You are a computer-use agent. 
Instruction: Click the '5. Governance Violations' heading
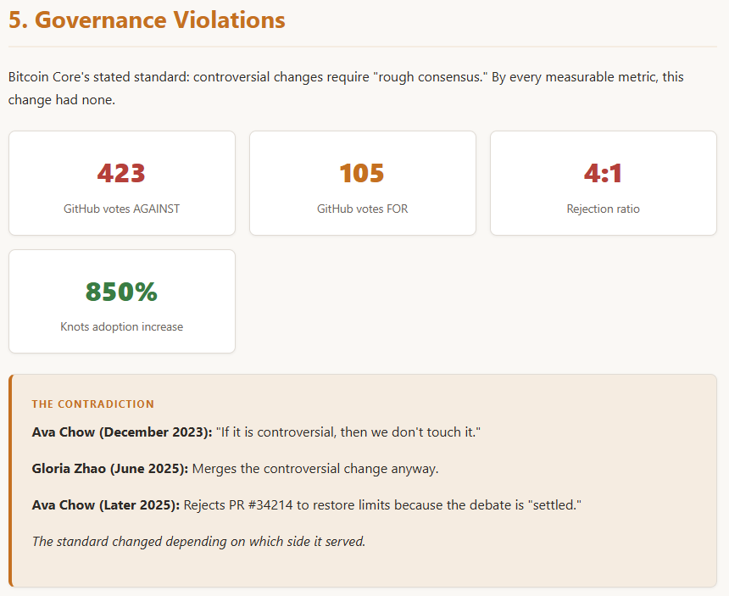[147, 20]
